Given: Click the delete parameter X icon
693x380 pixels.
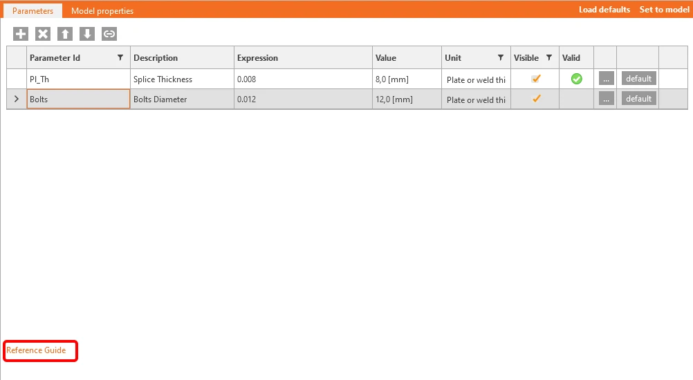Looking at the screenshot, I should pos(42,34).
